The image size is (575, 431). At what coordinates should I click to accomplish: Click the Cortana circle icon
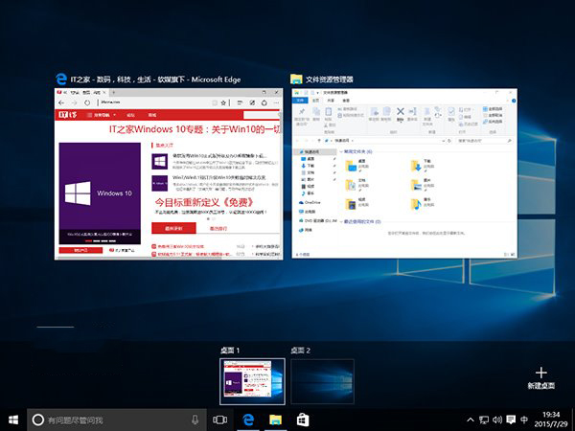(38, 420)
